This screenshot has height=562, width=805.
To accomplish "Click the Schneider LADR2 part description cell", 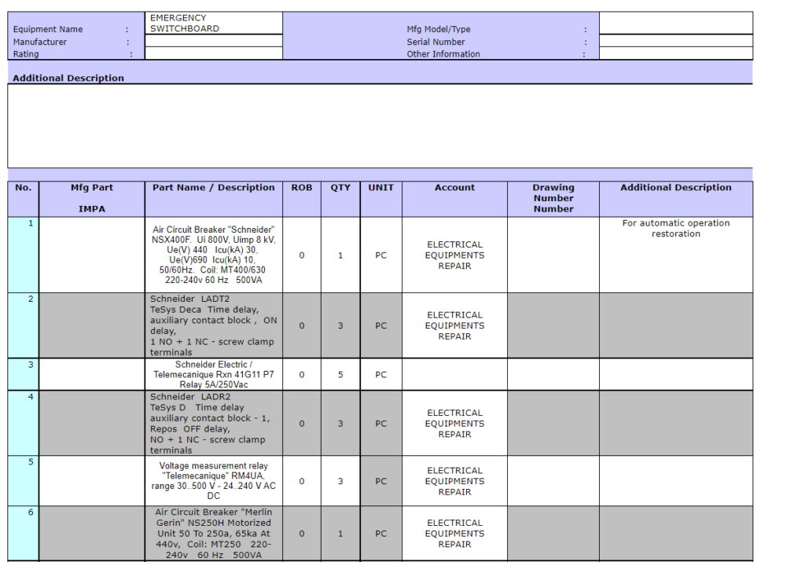I will 213,424.
